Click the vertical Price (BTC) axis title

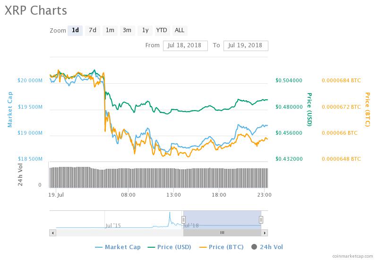coord(368,110)
